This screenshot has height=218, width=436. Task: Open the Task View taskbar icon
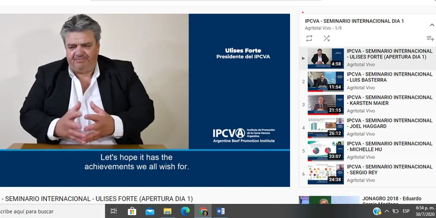114,211
